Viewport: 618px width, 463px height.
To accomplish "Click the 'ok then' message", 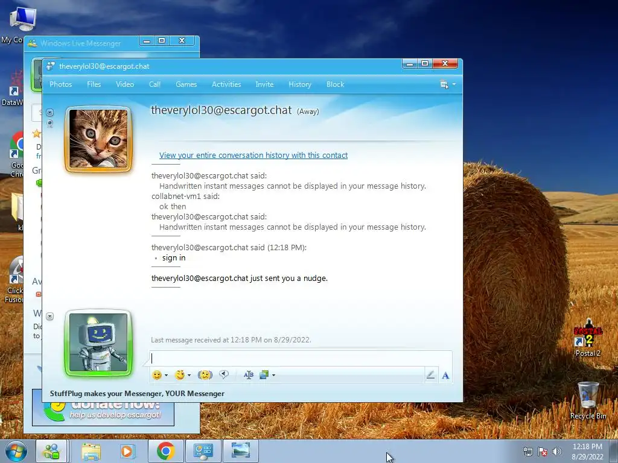I will 173,206.
